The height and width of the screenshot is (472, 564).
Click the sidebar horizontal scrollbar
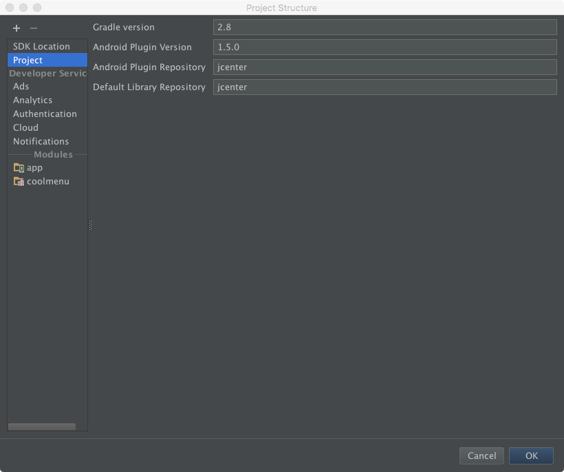coord(42,427)
